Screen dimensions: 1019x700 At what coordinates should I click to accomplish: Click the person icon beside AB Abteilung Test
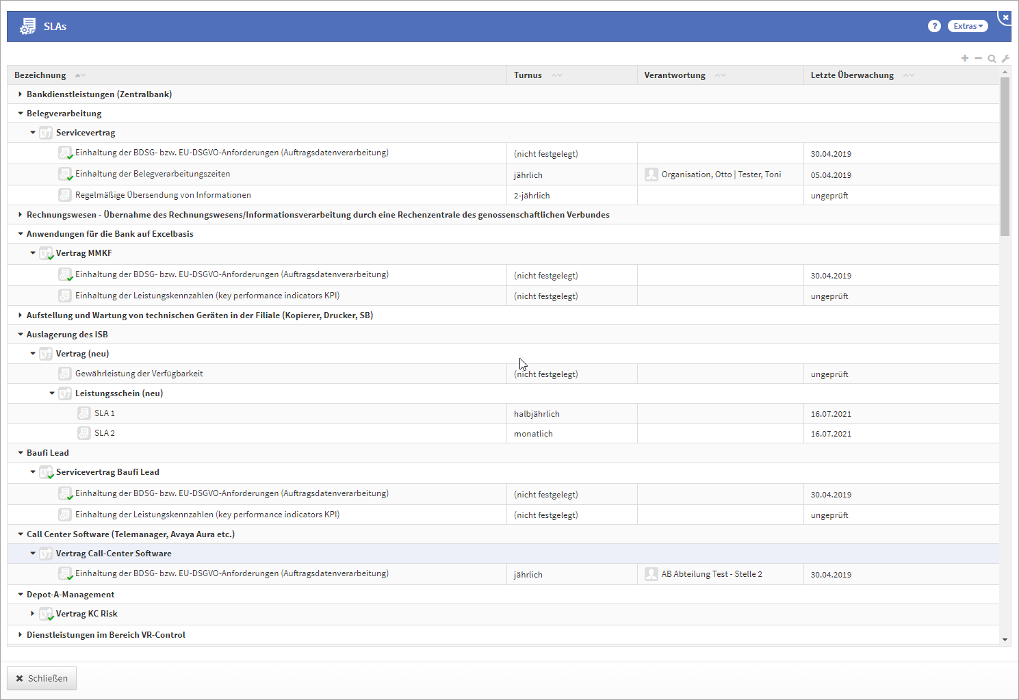click(651, 574)
